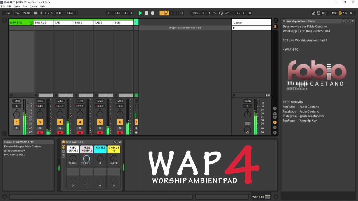Screen dimensions: 358x201
Task: Toggle track 1 activator button
Action: [x=17, y=122]
